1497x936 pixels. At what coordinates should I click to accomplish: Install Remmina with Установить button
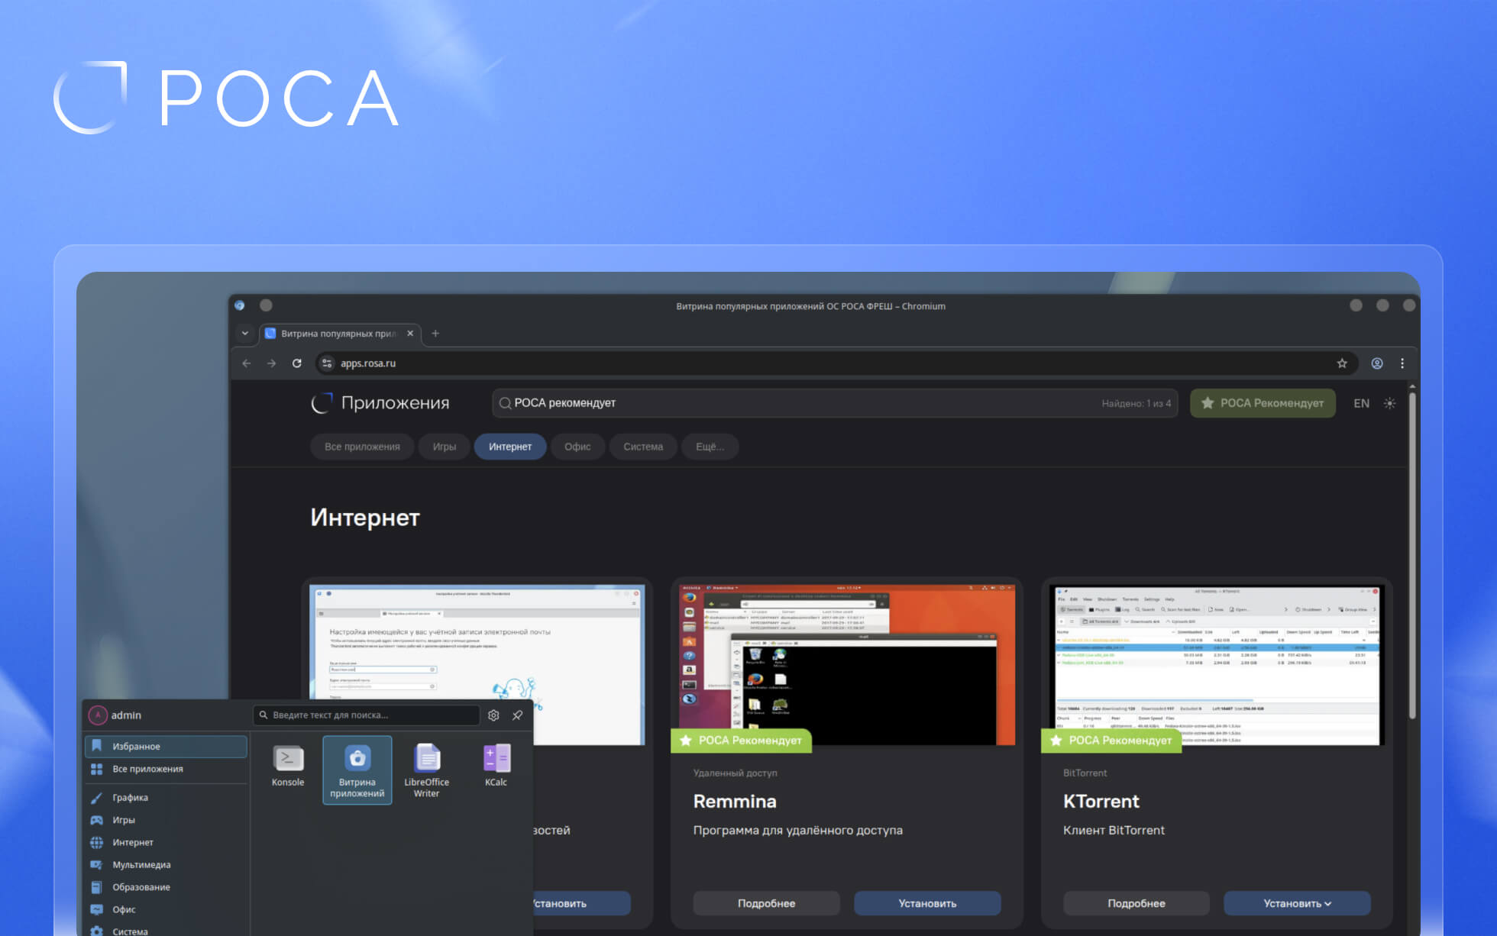coord(927,903)
